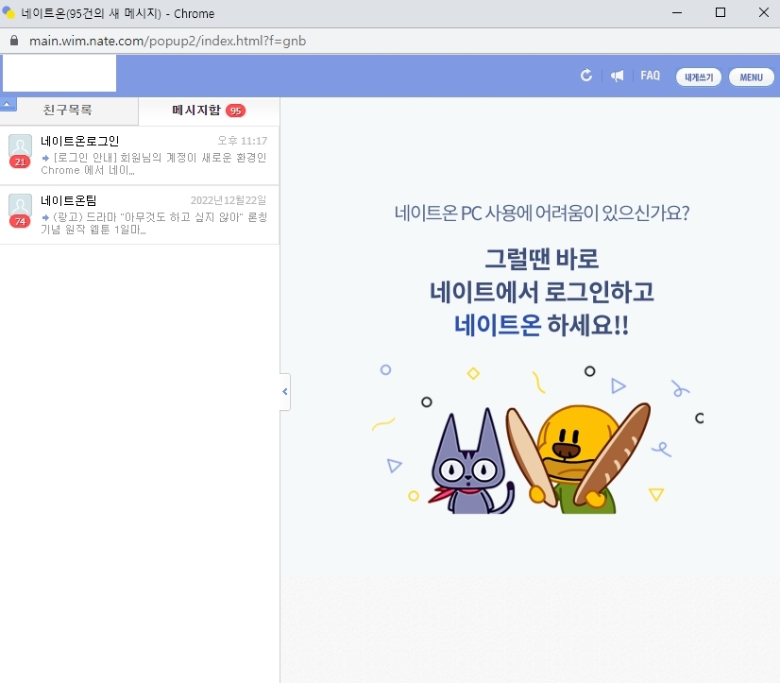Switch to the 친구목록 tab
Screen dimensions: 780x683
pyautogui.click(x=68, y=111)
